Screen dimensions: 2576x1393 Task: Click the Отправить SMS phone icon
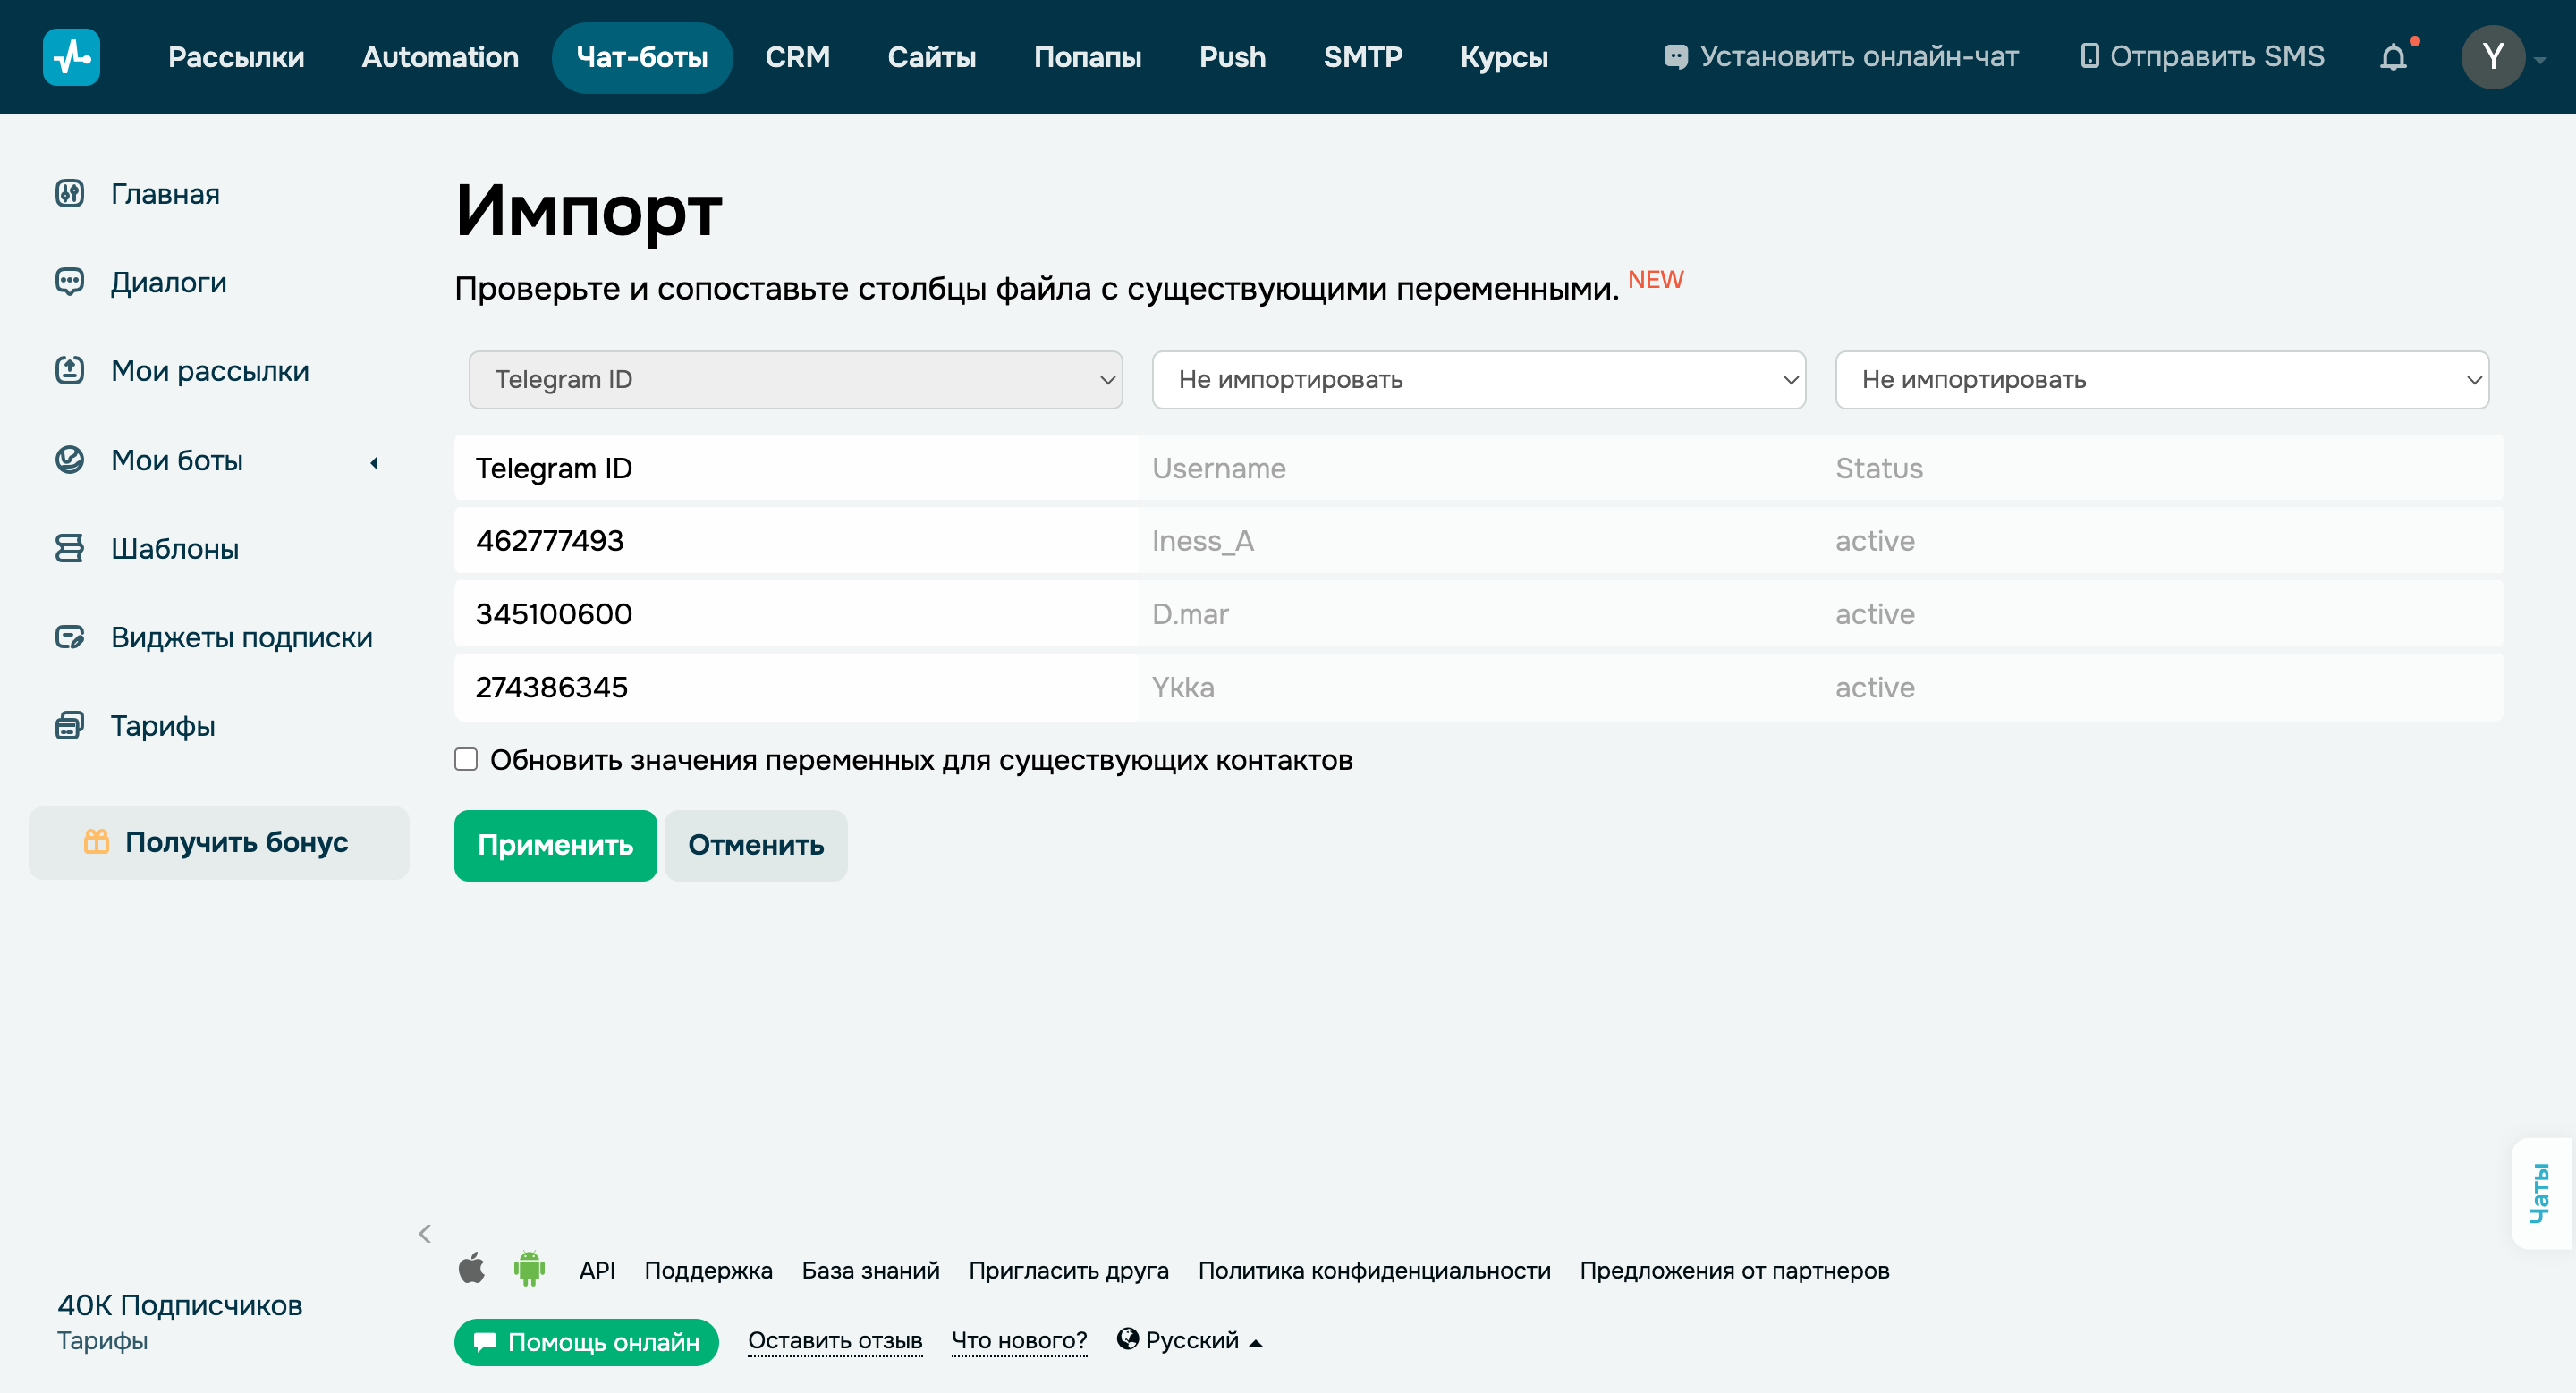2090,56
